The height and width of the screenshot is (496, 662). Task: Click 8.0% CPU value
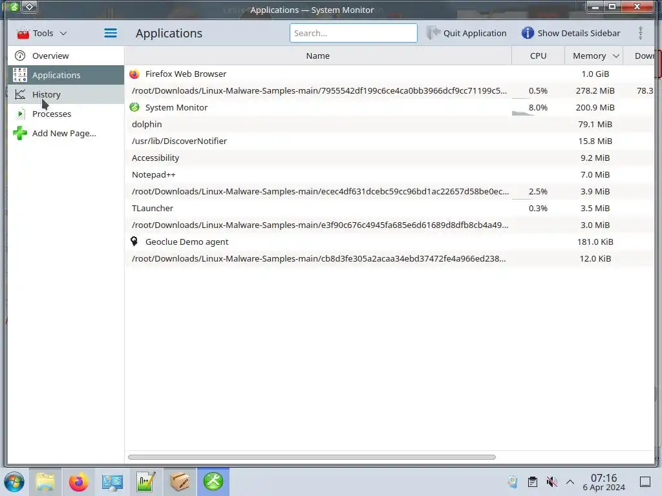(538, 108)
